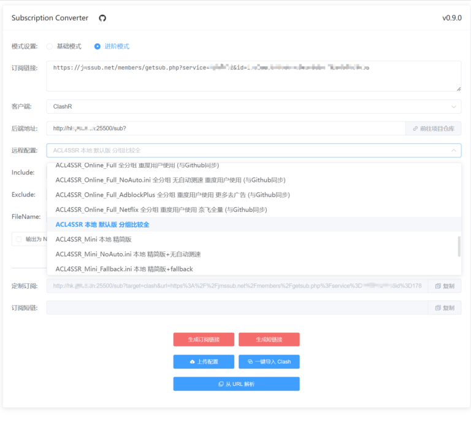Select ACL4SSR_Mini_Fallback.ini option

click(x=124, y=269)
